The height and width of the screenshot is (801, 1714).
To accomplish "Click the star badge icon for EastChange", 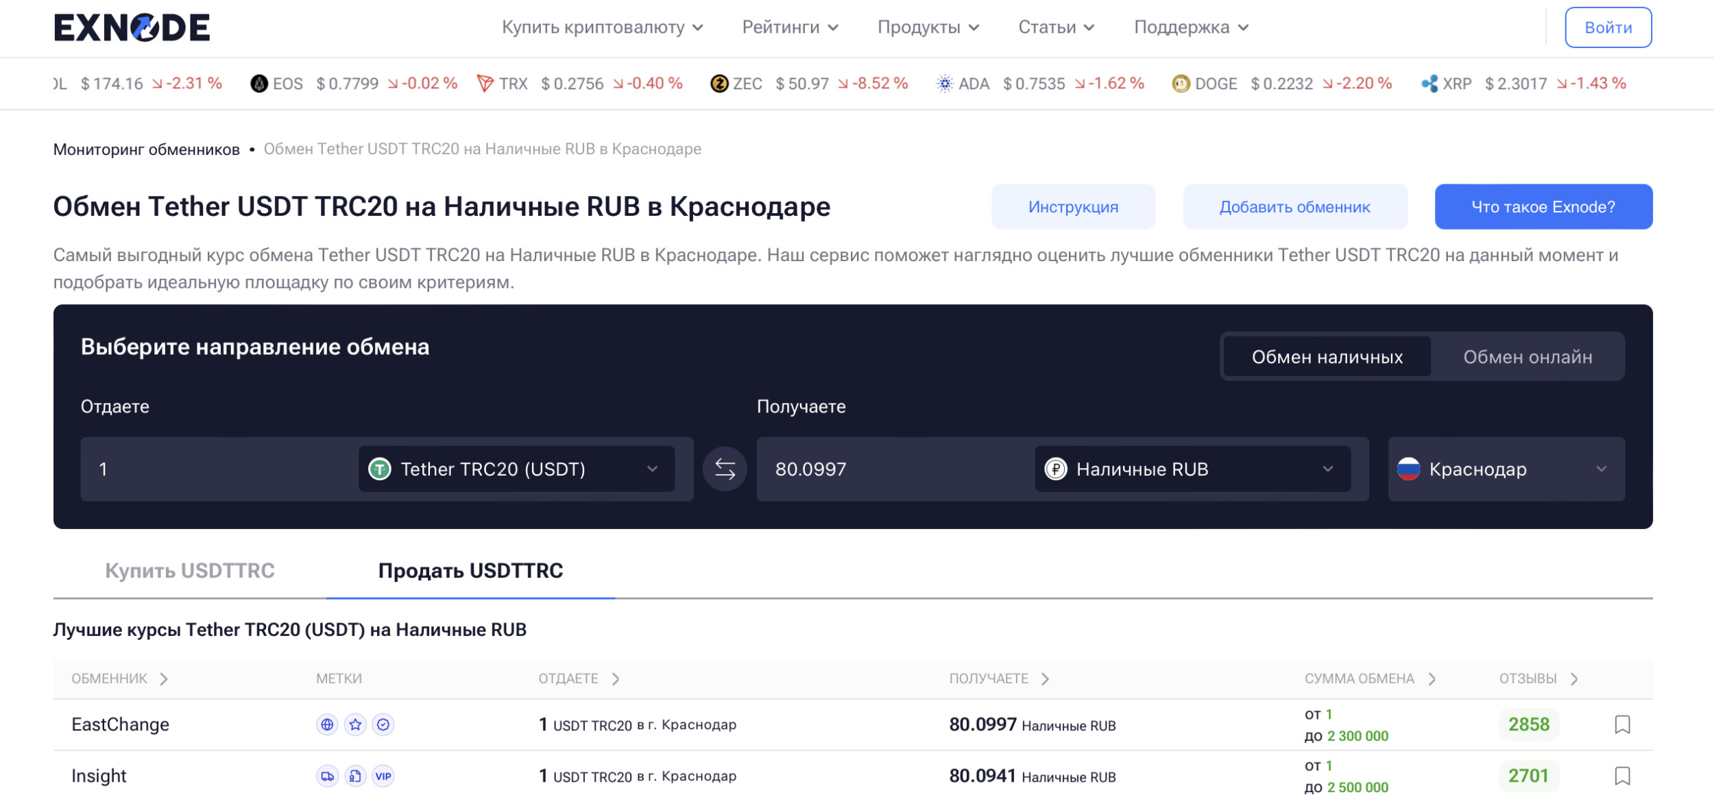I will (355, 724).
